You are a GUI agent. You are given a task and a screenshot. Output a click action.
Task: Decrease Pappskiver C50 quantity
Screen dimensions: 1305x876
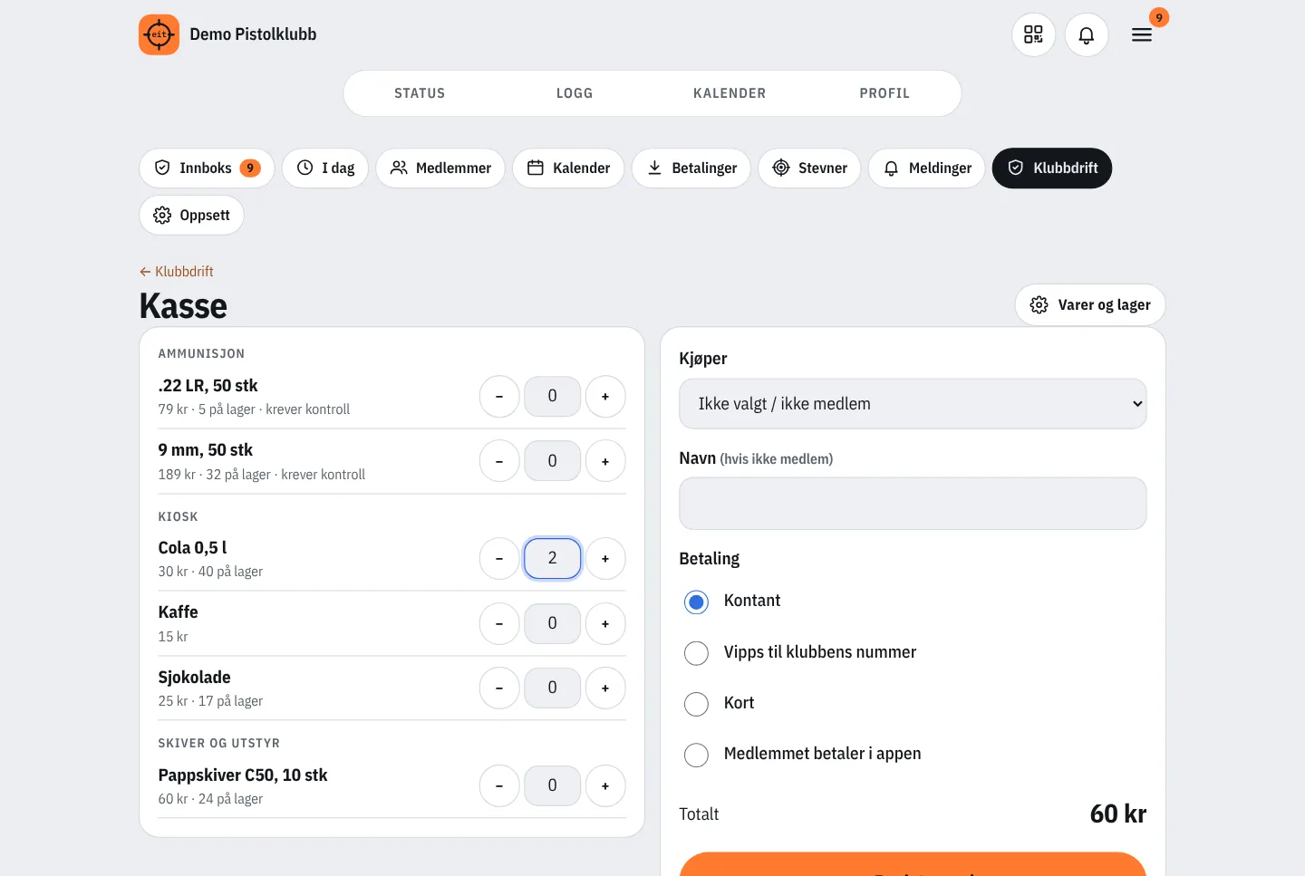(x=499, y=785)
